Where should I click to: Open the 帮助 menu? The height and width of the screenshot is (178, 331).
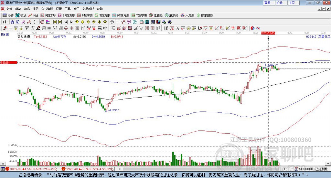(100, 9)
